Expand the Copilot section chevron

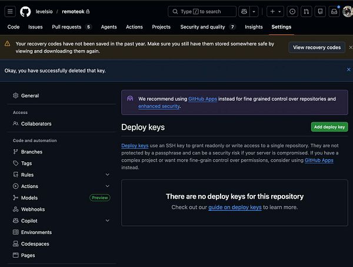[108, 220]
